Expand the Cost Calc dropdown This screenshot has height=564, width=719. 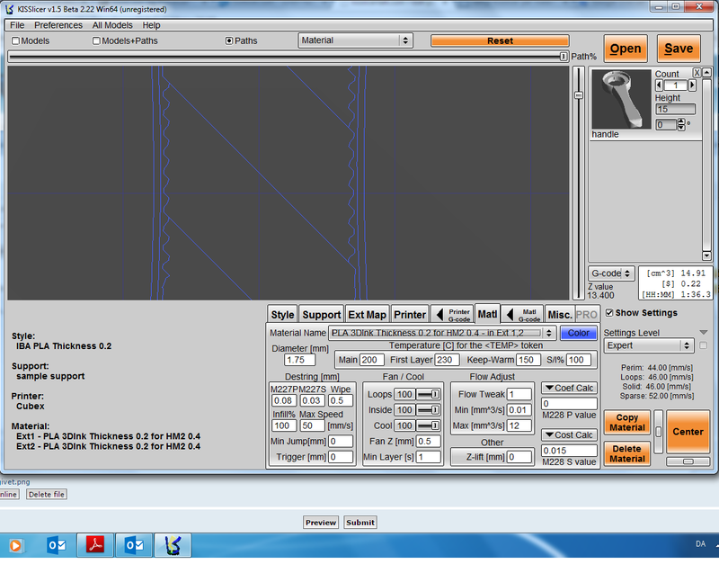pos(569,435)
